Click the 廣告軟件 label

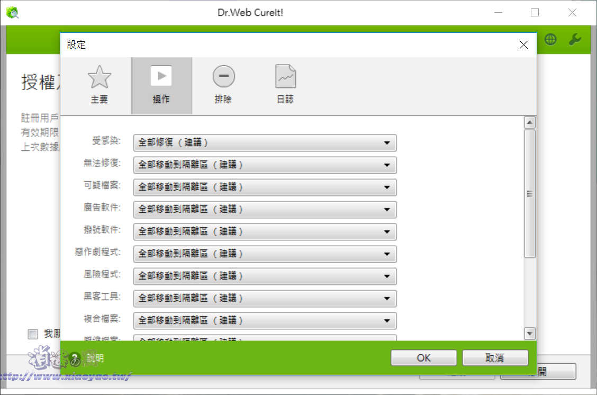click(102, 207)
